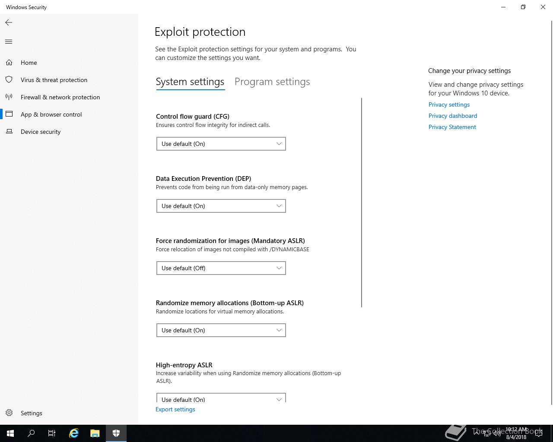Open the Action Center notifications icon
The height and width of the screenshot is (442, 553).
(x=539, y=433)
